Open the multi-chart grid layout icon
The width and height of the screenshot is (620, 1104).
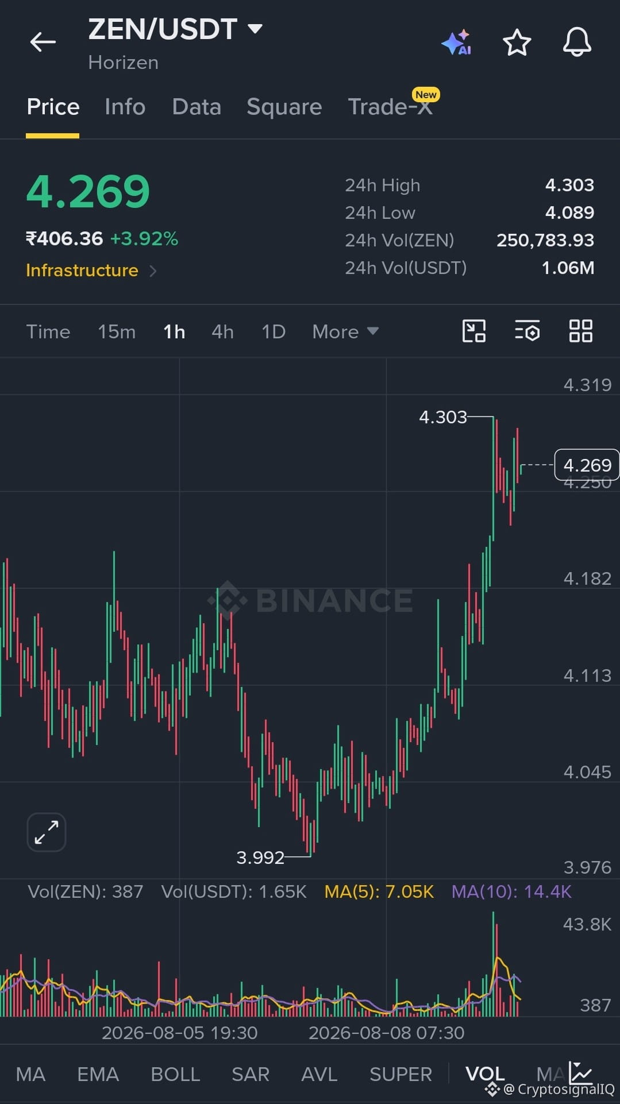tap(580, 331)
